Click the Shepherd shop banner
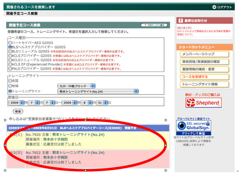 [x=204, y=102]
